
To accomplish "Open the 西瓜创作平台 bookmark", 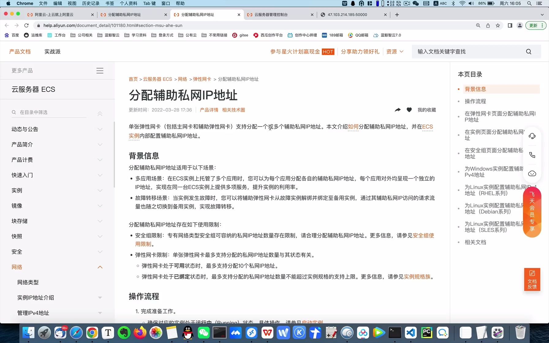I will 268,35.
